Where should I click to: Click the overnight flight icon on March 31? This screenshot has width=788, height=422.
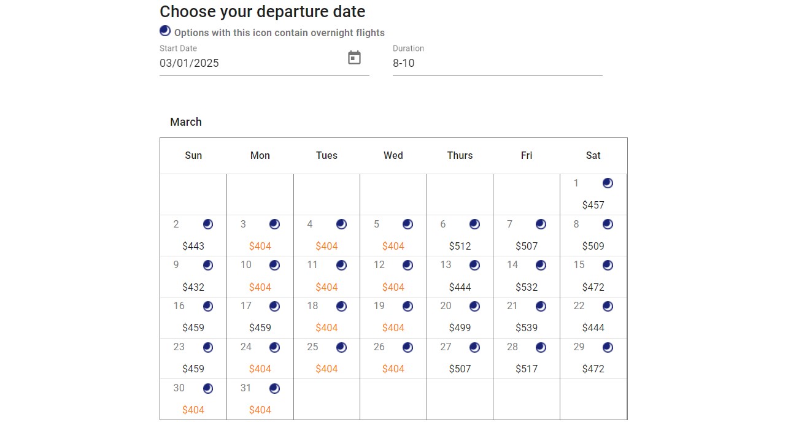[x=274, y=388]
